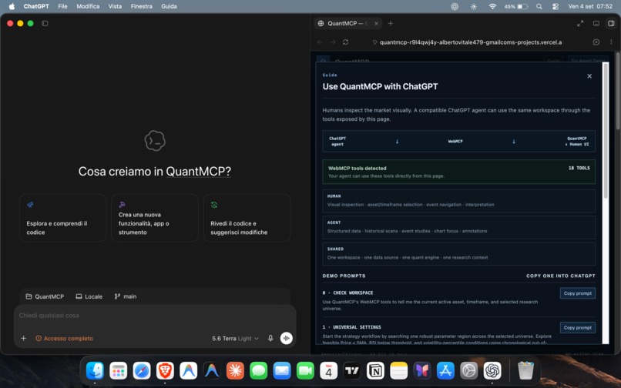
Task: Expand the browser panel to fullscreen
Action: coord(580,23)
